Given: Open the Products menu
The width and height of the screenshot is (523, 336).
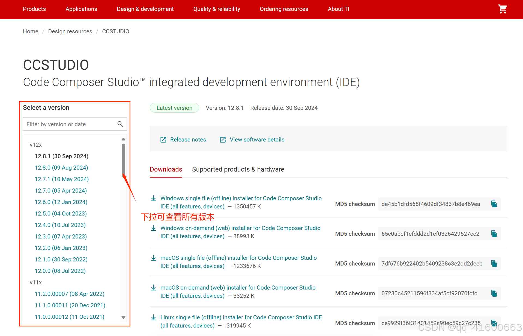Looking at the screenshot, I should click(x=34, y=9).
